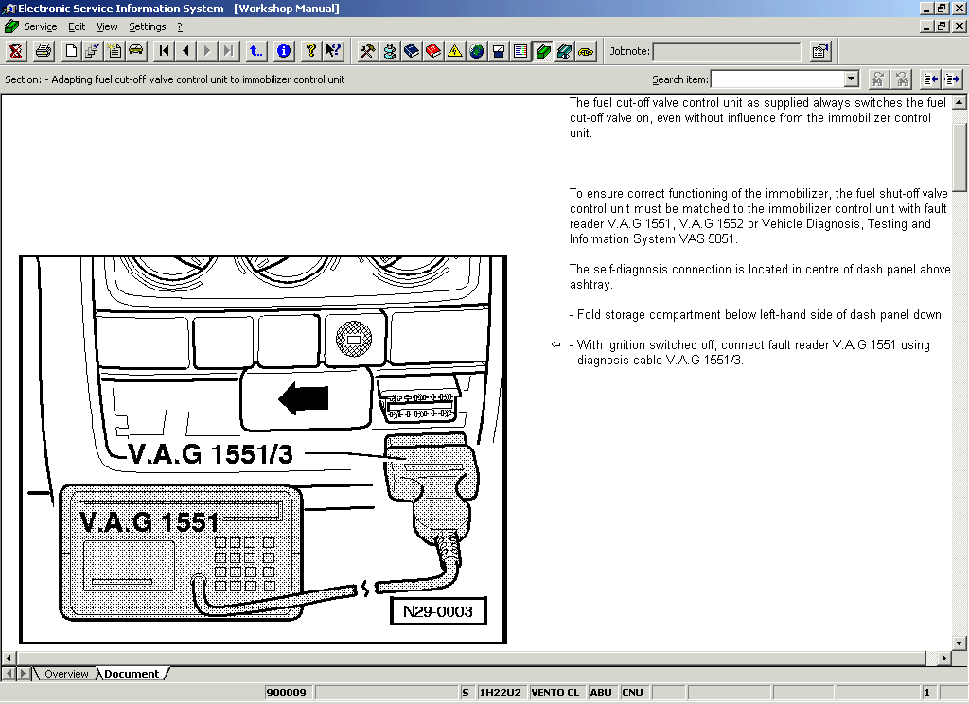969x704 pixels.
Task: Click the cyan figure toolbar icon
Action: [389, 51]
